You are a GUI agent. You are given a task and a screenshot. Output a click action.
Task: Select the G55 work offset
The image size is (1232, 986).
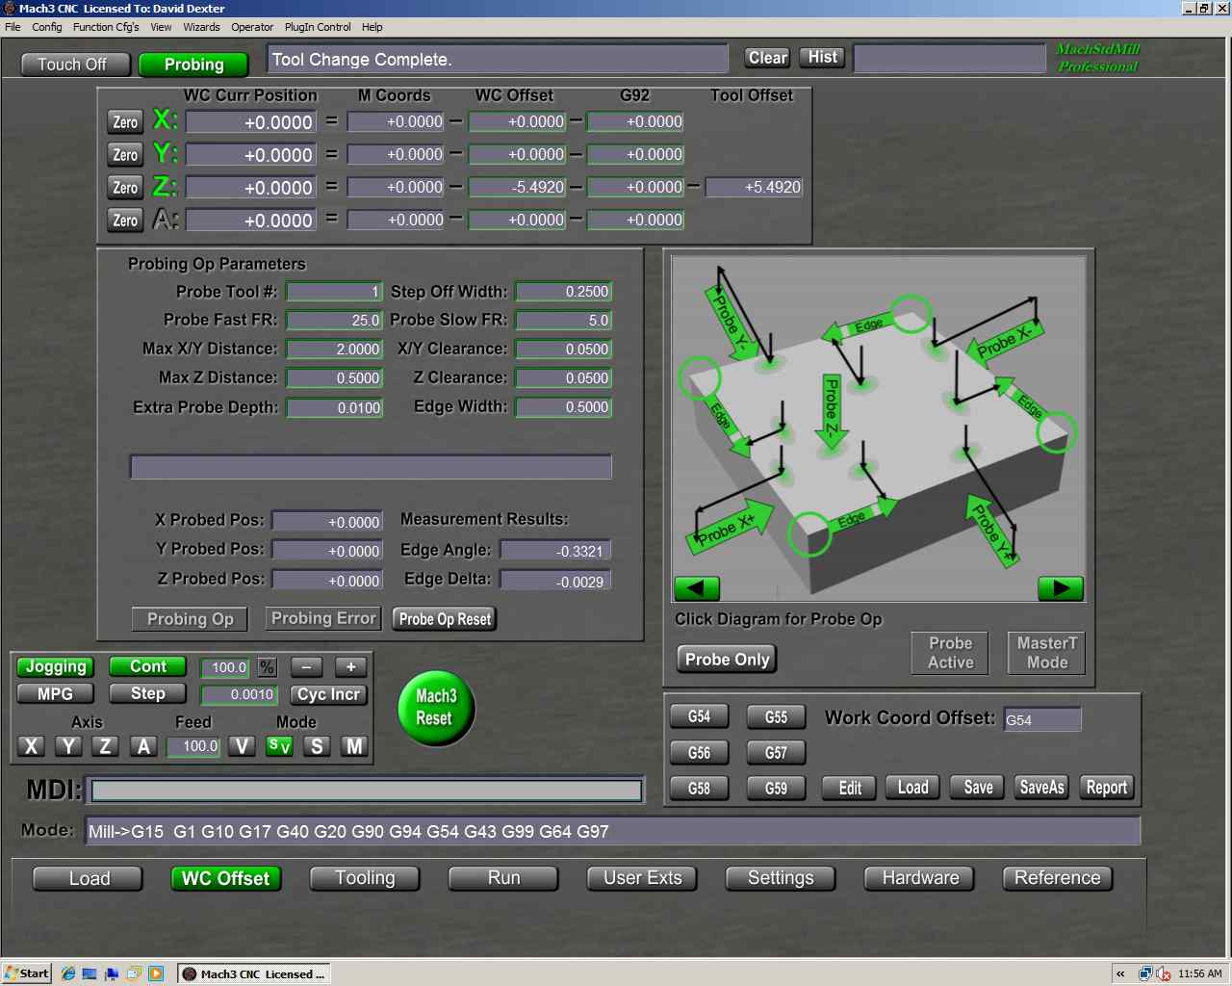point(776,716)
